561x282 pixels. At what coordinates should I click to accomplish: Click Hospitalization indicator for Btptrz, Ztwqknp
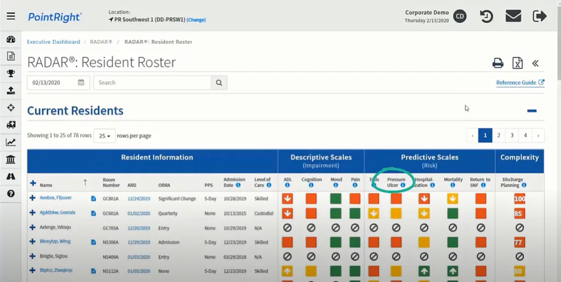(x=424, y=271)
